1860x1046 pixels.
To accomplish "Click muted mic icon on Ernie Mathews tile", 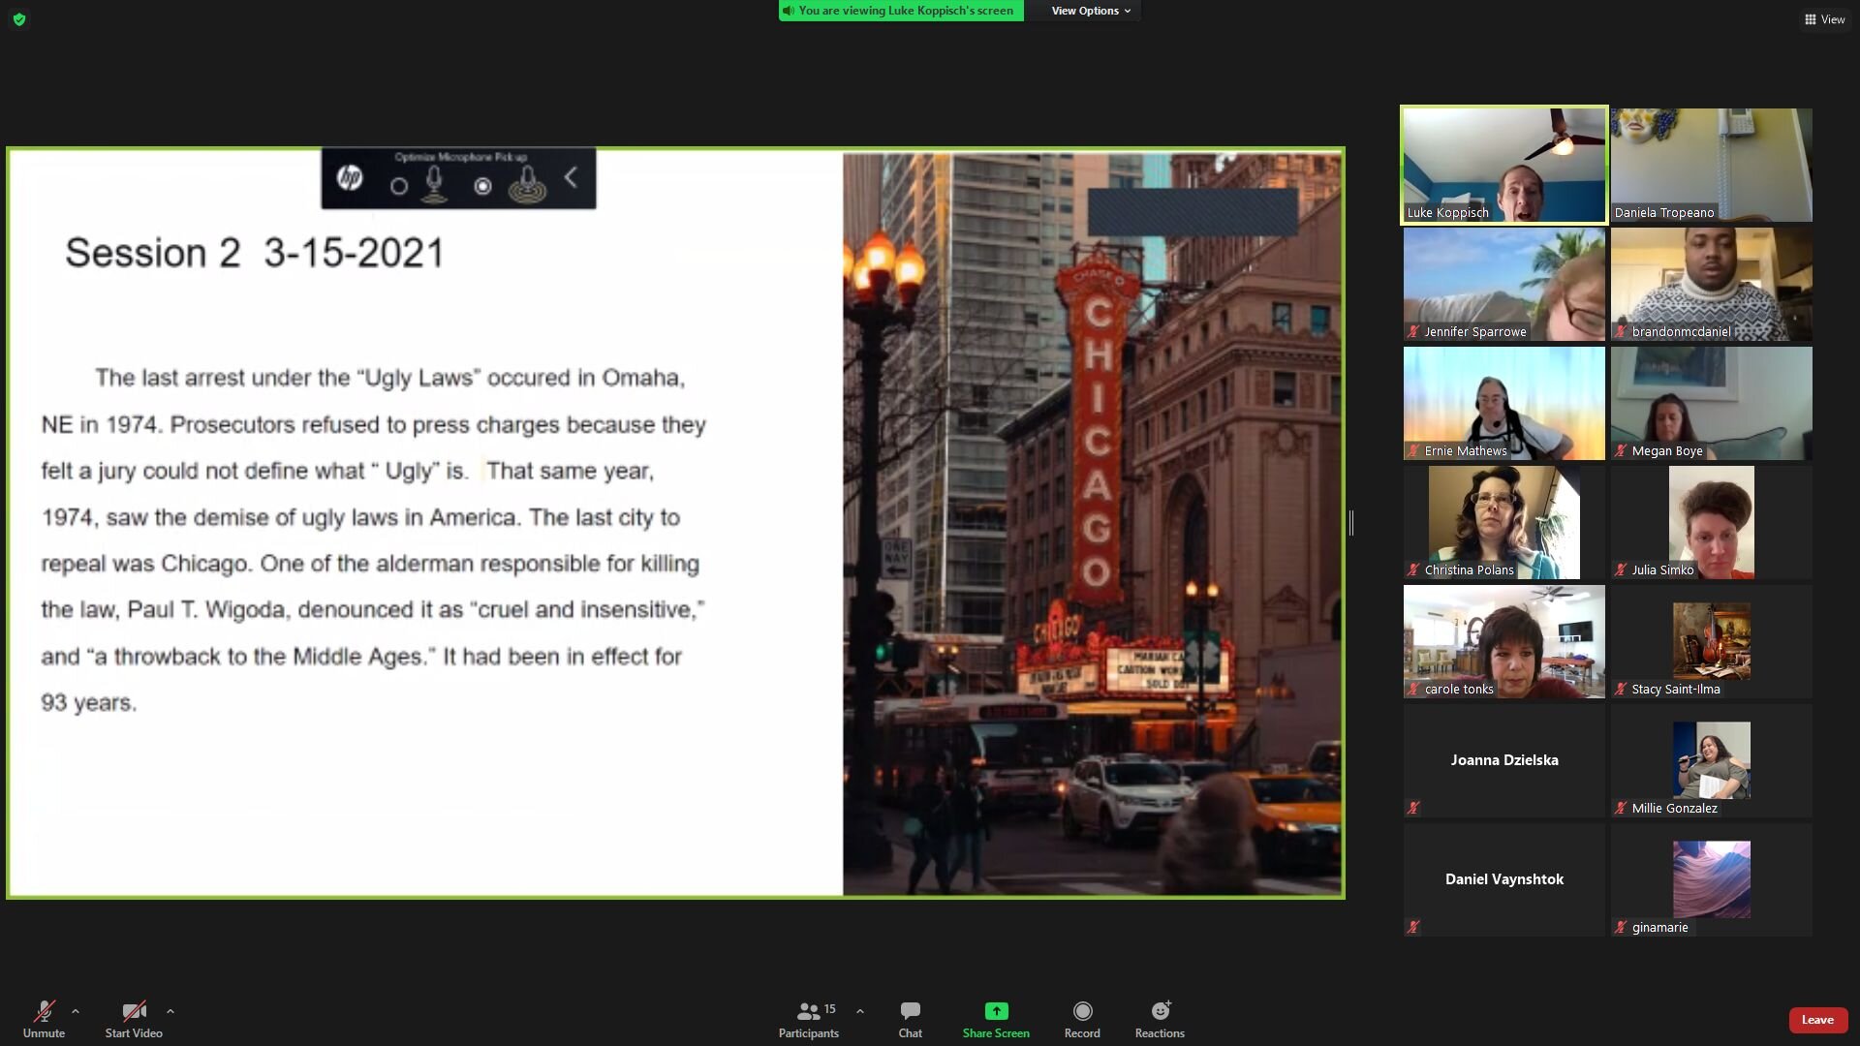I will [1413, 450].
